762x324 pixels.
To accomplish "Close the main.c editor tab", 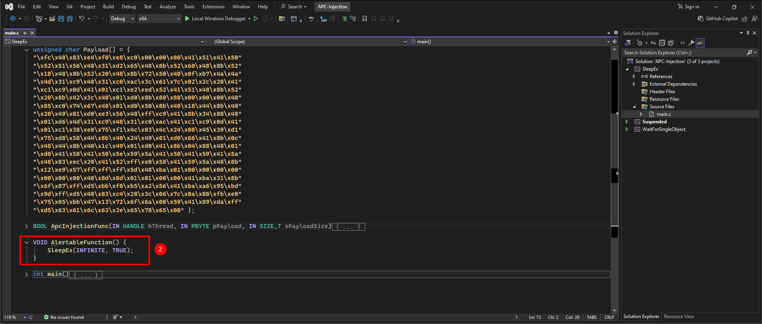I will click(32, 33).
